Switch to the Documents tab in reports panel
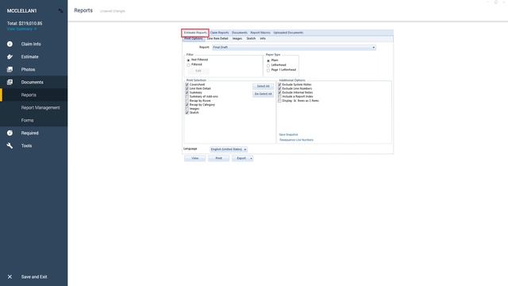508x286 pixels. coord(240,33)
